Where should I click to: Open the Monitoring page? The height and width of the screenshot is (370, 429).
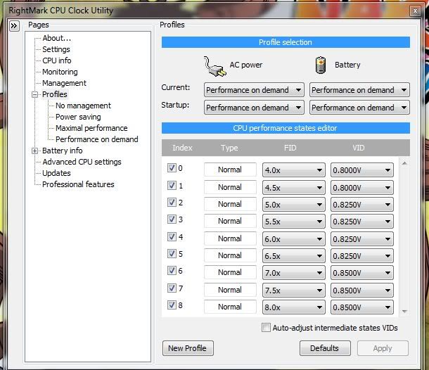tap(60, 72)
